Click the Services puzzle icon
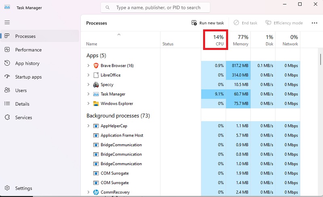 pos(7,117)
